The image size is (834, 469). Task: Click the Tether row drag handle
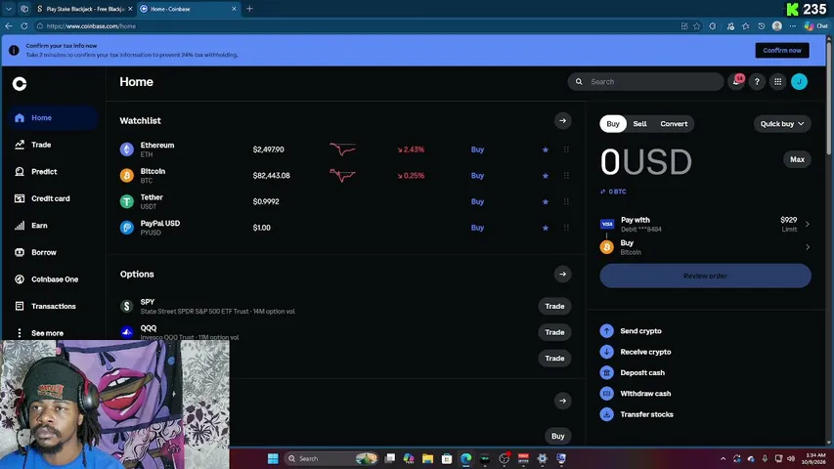click(x=566, y=201)
